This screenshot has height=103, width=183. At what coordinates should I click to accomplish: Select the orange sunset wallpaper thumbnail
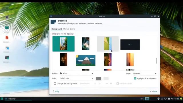[x=130, y=60]
